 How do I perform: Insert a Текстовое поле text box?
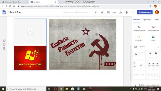[x=139, y=29]
